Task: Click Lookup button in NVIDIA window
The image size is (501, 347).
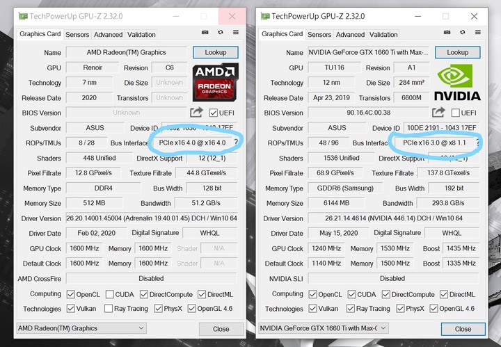Action: point(458,52)
